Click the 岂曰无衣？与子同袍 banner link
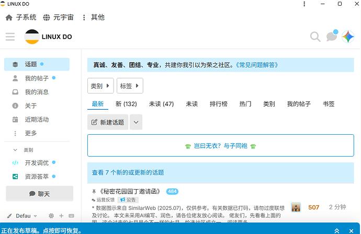 coord(221,146)
